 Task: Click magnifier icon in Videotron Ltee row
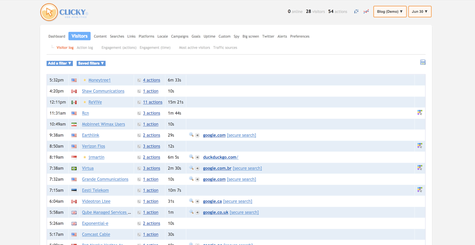pyautogui.click(x=191, y=200)
